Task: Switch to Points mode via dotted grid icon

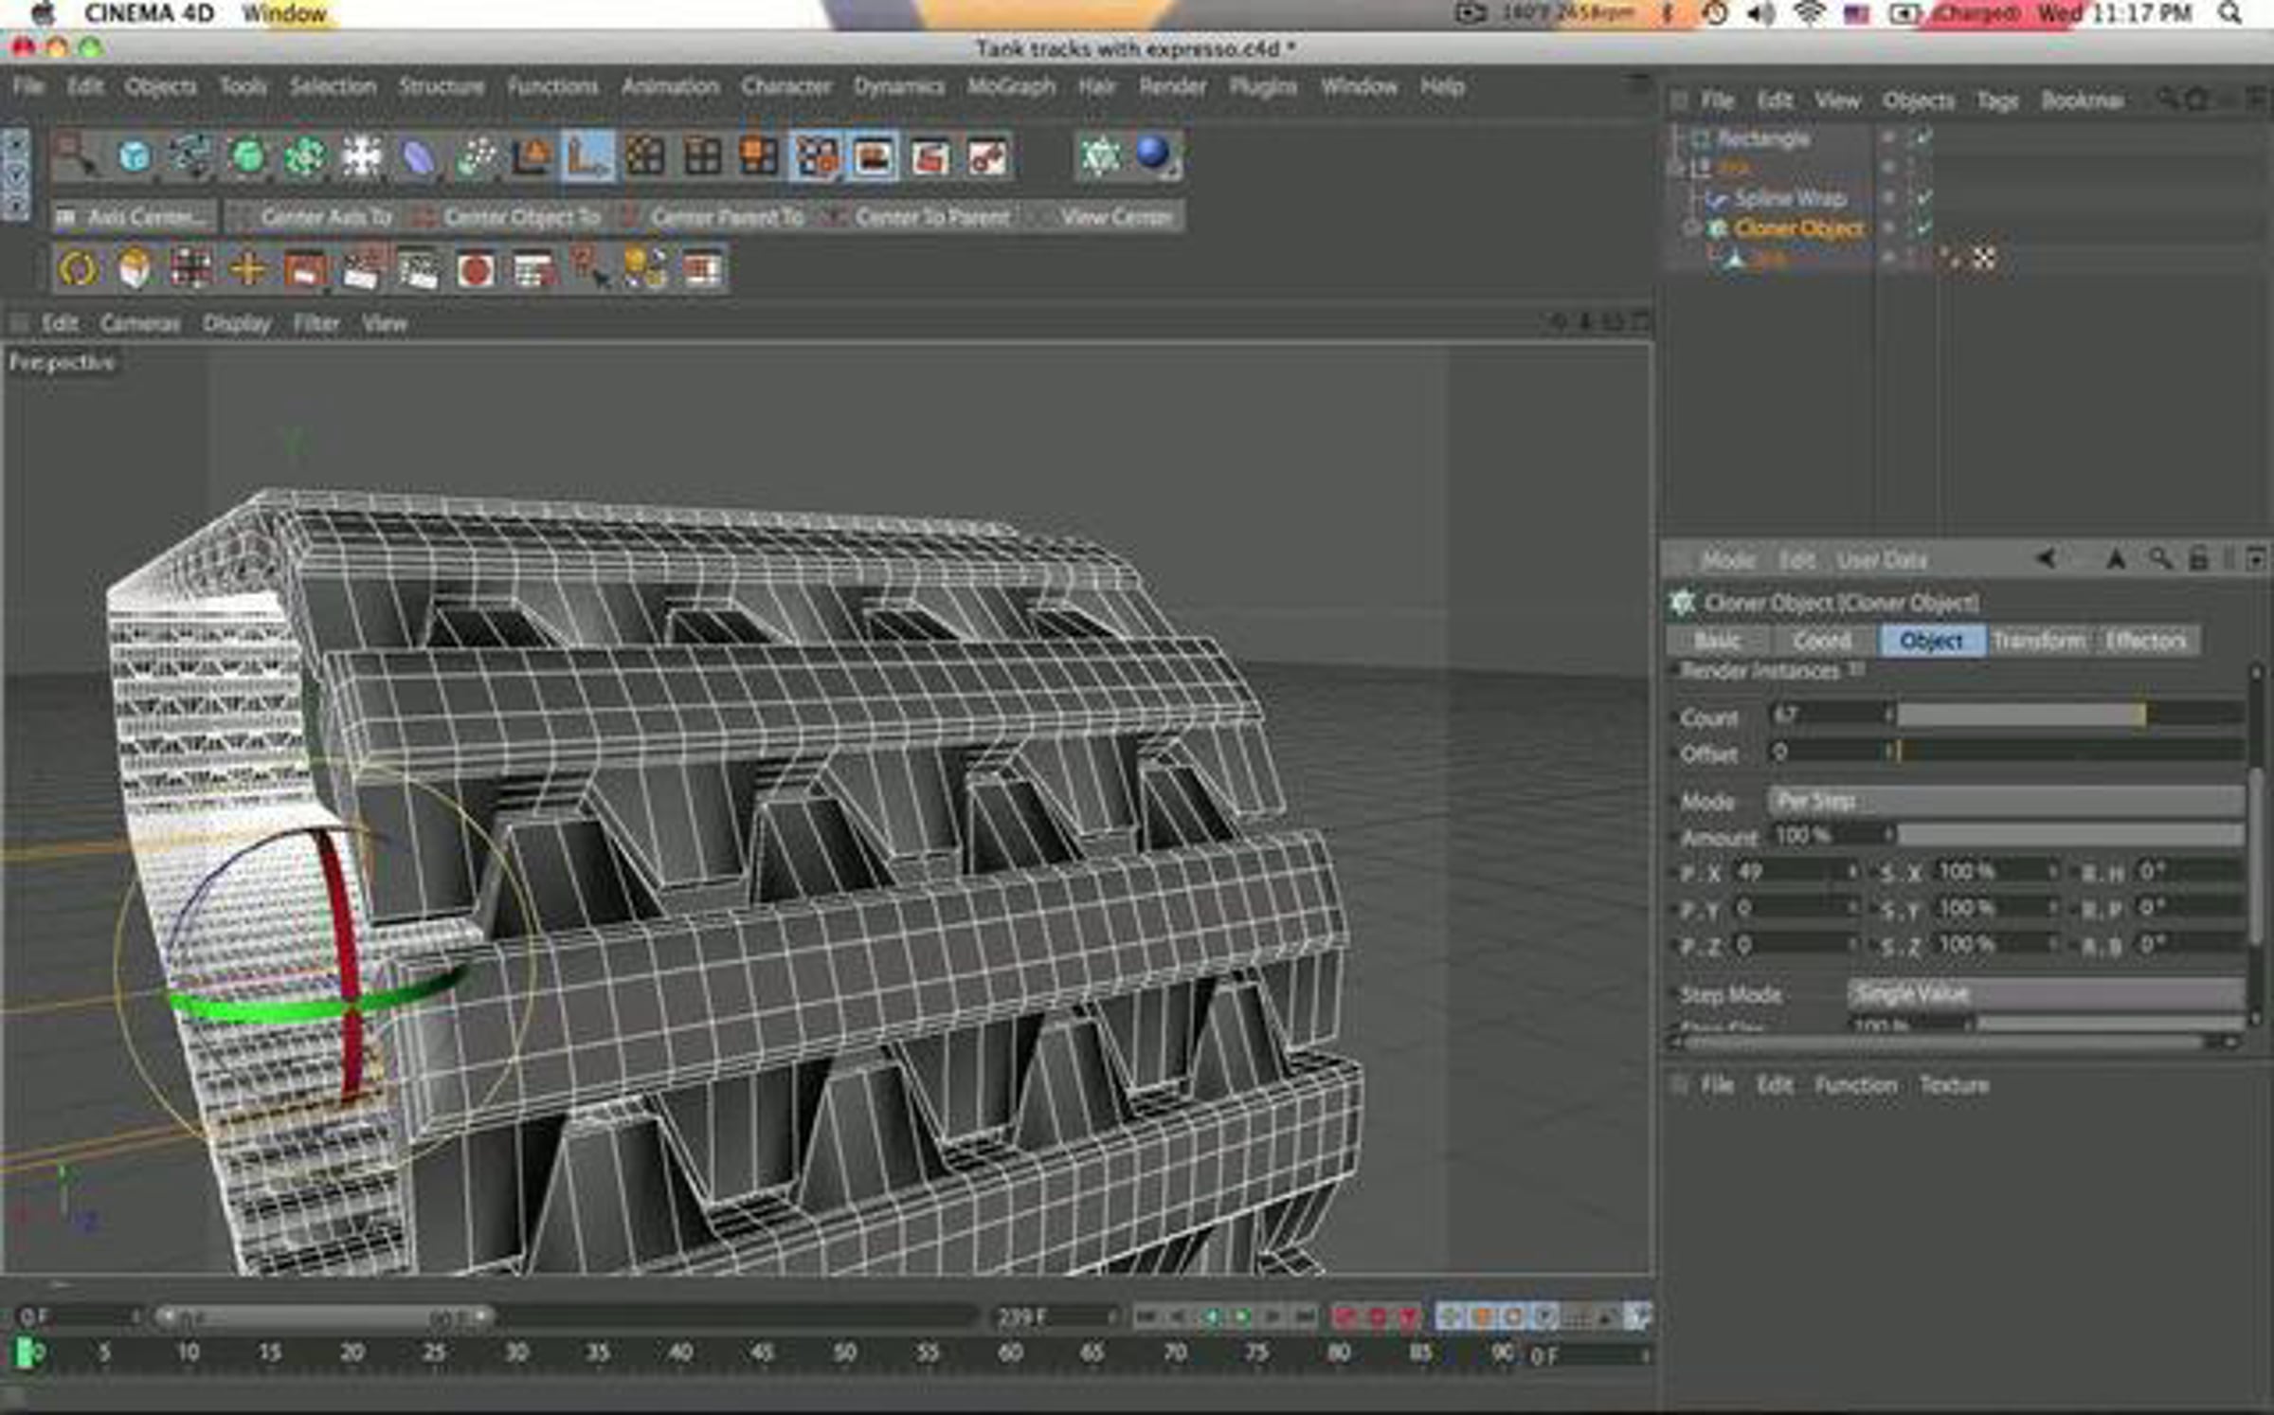Action: point(645,155)
